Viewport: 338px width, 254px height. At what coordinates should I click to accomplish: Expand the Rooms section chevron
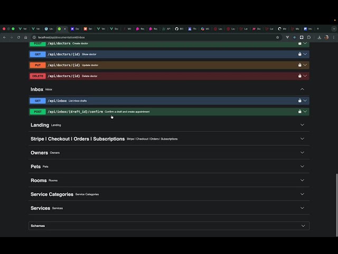pos(302,180)
